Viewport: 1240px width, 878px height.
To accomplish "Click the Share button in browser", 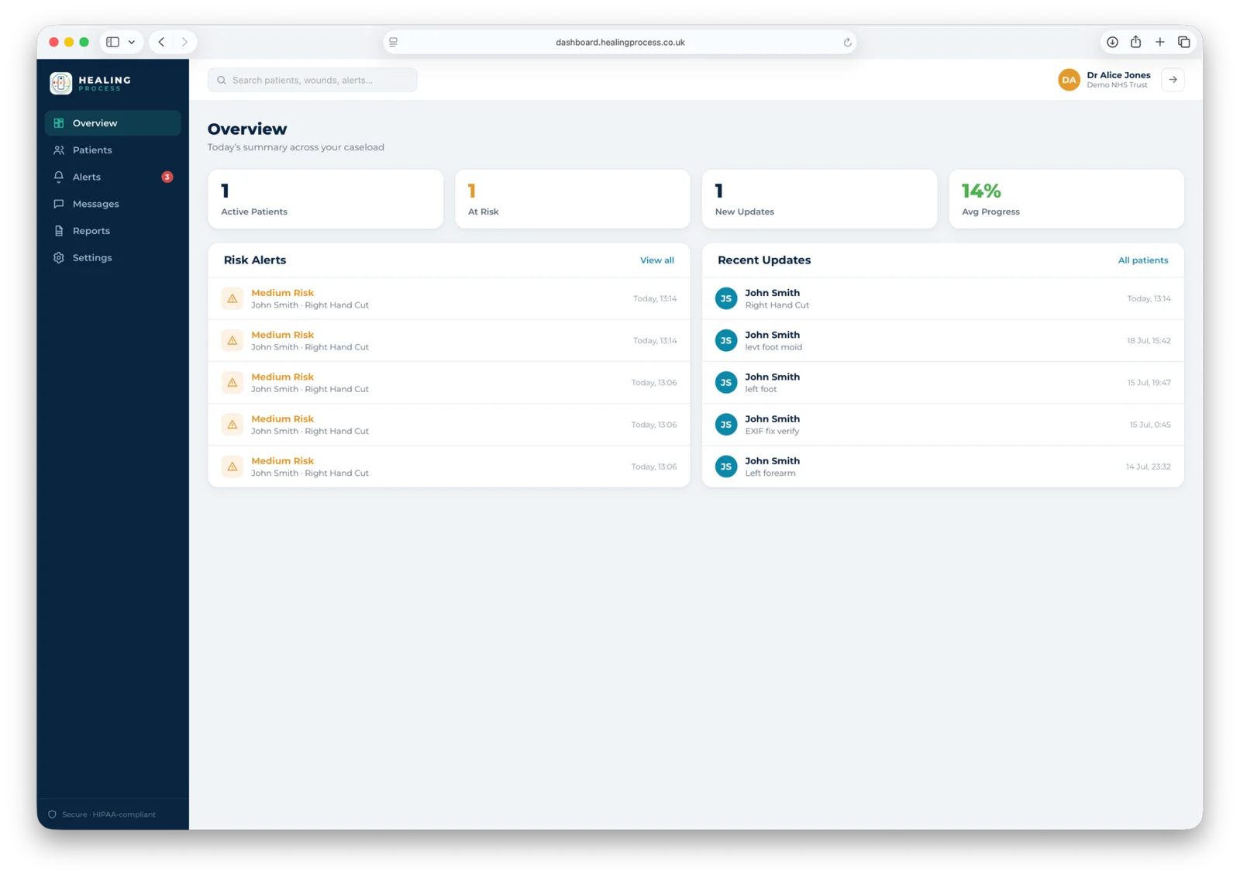I will (x=1135, y=42).
